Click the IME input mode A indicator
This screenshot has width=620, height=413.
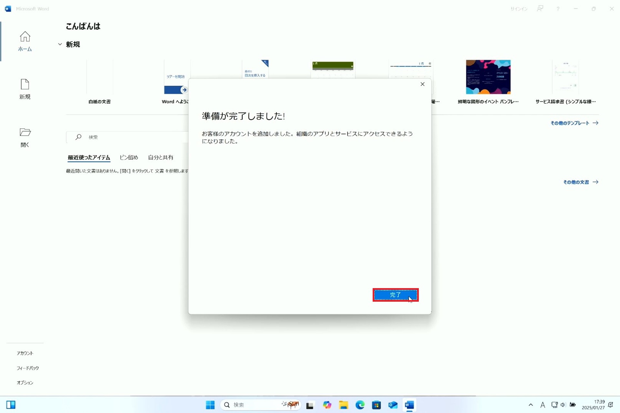tap(543, 405)
